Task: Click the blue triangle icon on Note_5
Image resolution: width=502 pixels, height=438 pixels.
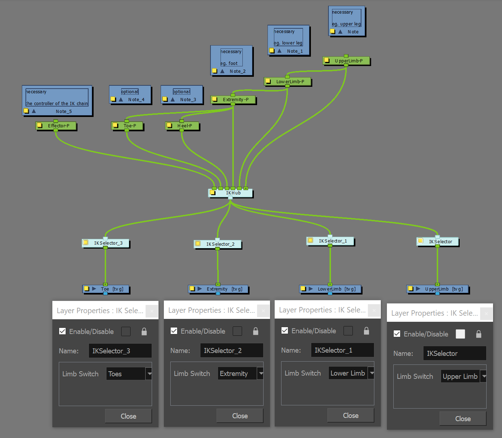Action: [34, 111]
